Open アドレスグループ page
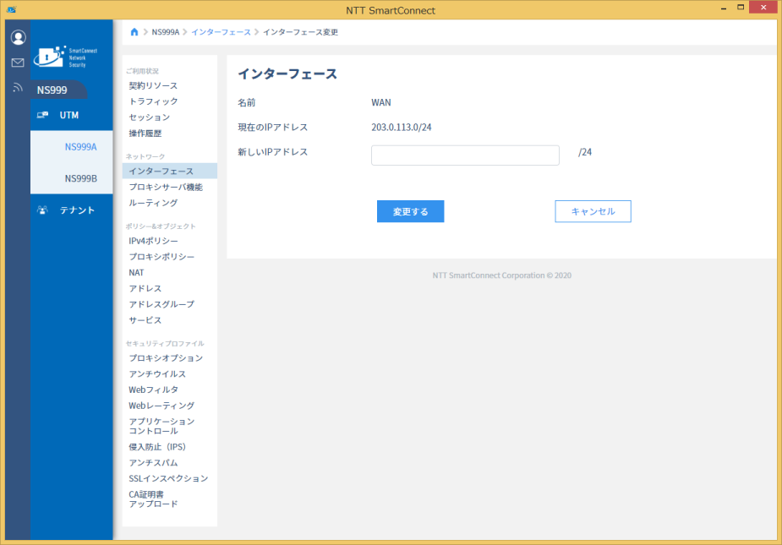 (x=161, y=304)
